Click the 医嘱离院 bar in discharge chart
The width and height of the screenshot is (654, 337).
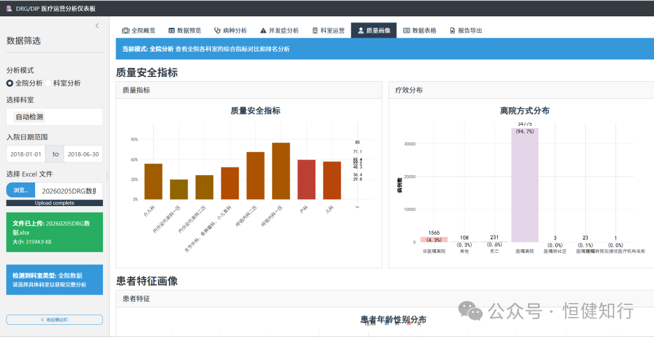point(524,185)
